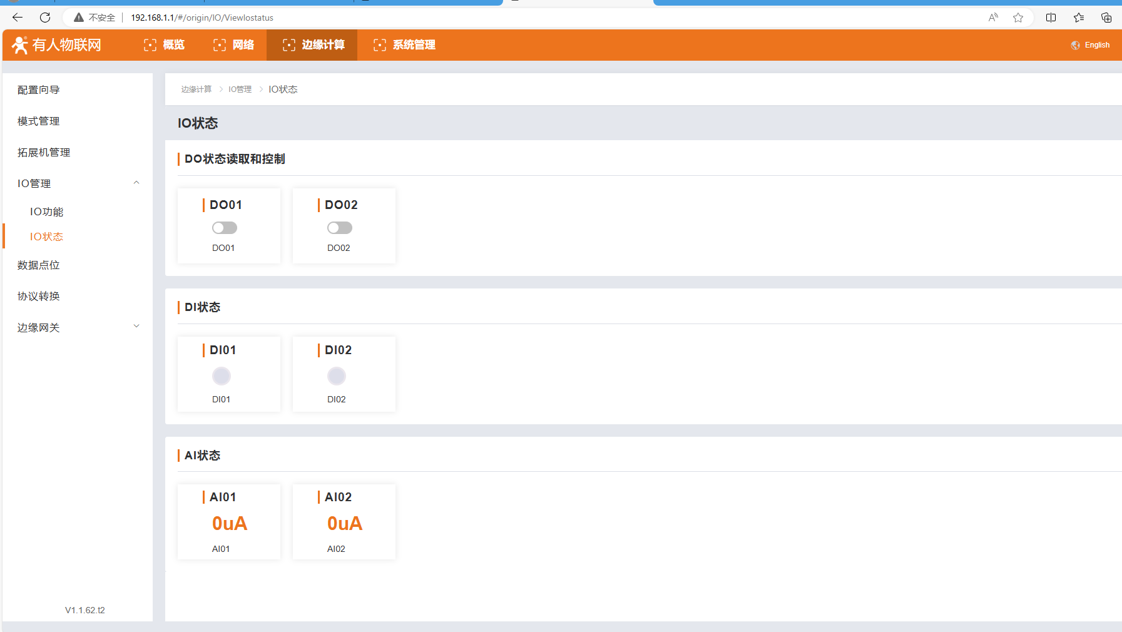Reload the page with the refresh icon

[45, 18]
